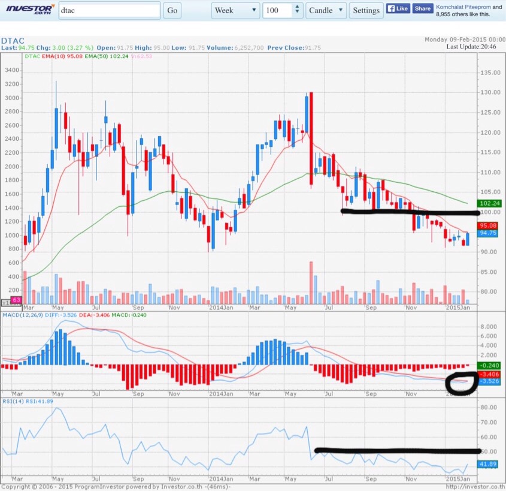The width and height of the screenshot is (506, 491).
Task: Click the DEA:-3.406 value label
Action: [x=94, y=315]
